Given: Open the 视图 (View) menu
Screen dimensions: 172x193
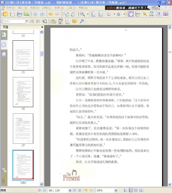Looking at the screenshot, I should click(35, 8).
